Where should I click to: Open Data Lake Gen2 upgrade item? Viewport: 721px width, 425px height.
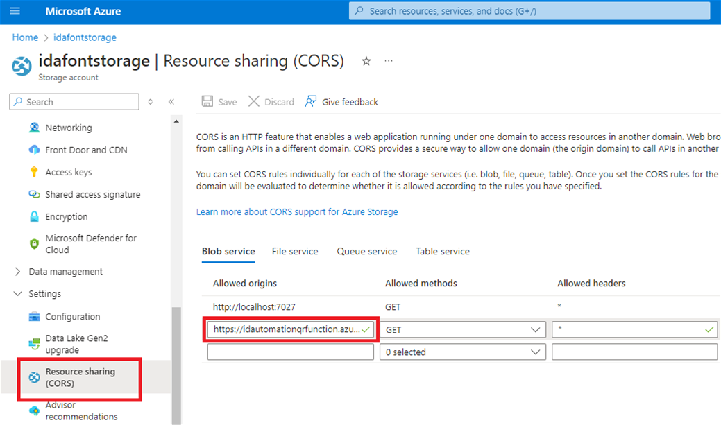(76, 344)
